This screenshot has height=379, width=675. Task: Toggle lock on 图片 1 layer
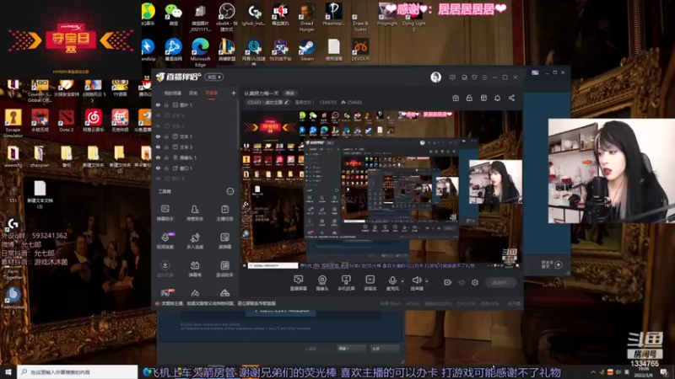[166, 104]
